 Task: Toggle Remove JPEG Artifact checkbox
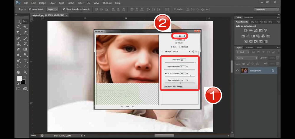[165, 87]
